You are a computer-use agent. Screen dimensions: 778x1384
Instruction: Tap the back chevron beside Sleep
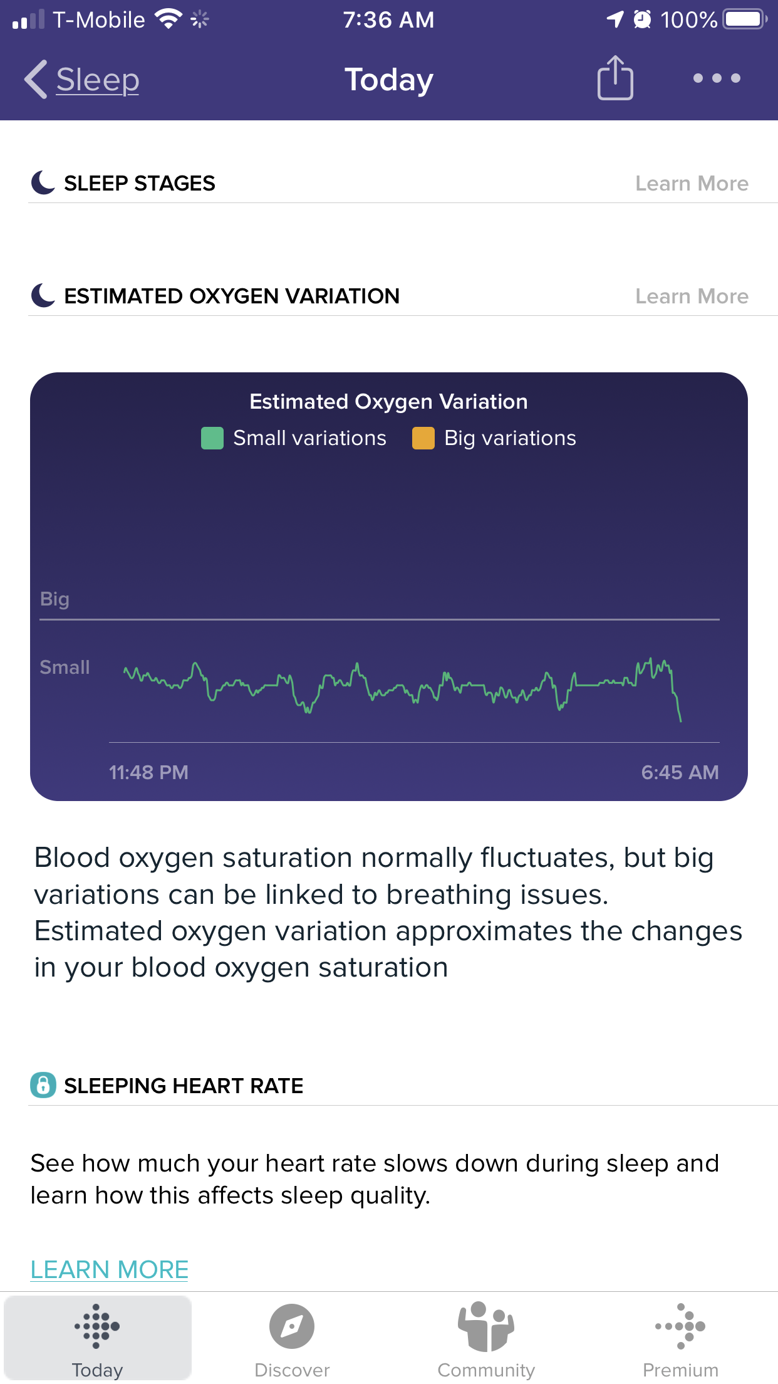[x=36, y=79]
